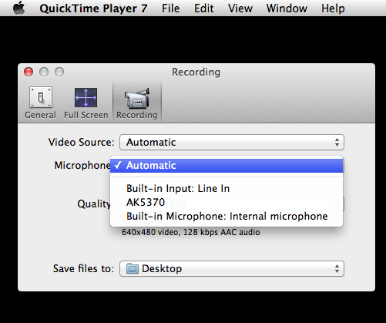Open the Help menu
Viewport: 386px width, 323px height.
pos(333,8)
